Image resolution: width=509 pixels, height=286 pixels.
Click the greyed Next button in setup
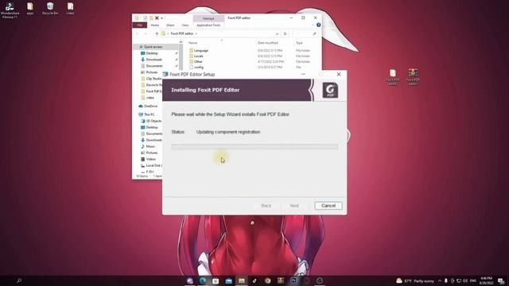[x=294, y=206]
